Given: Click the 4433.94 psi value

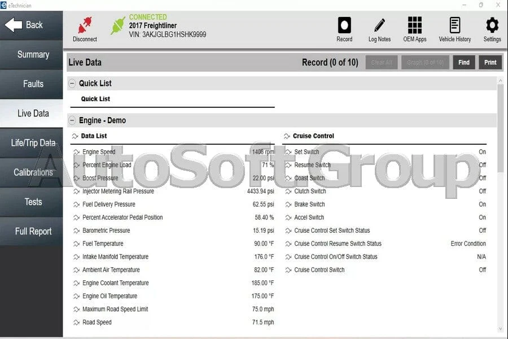Looking at the screenshot, I should point(260,192).
